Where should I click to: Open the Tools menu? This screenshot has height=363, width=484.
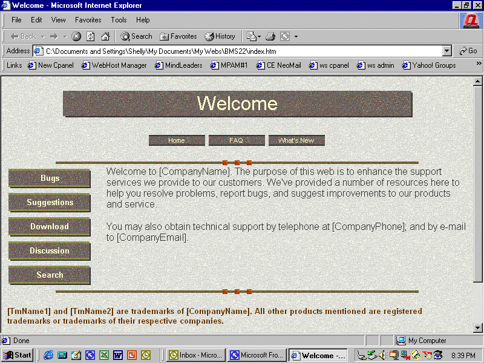119,20
